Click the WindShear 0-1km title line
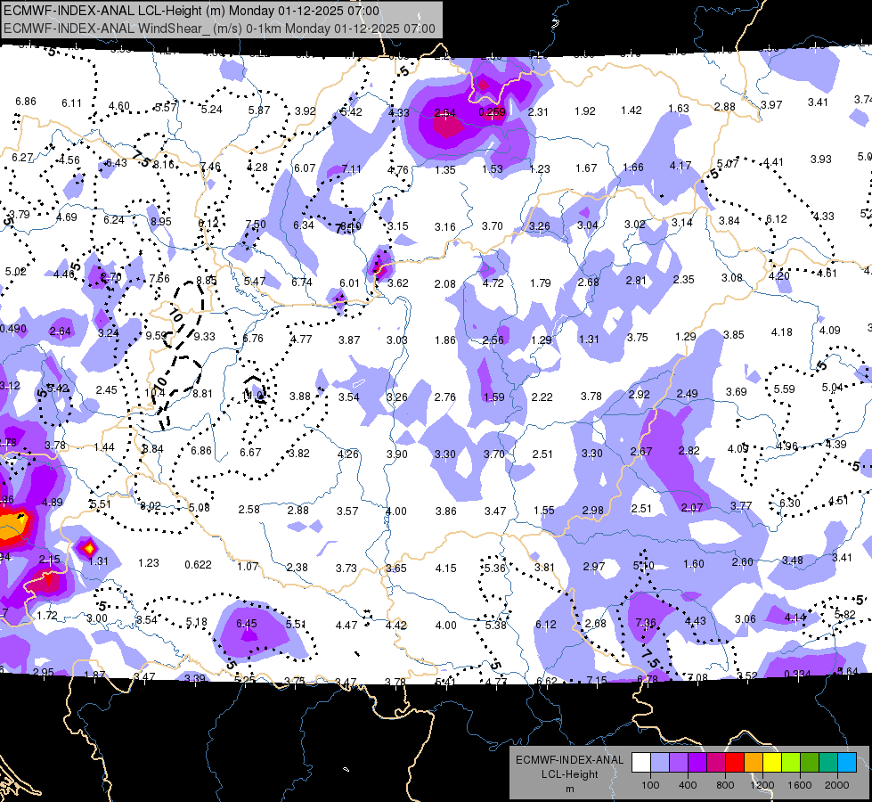 tap(219, 29)
